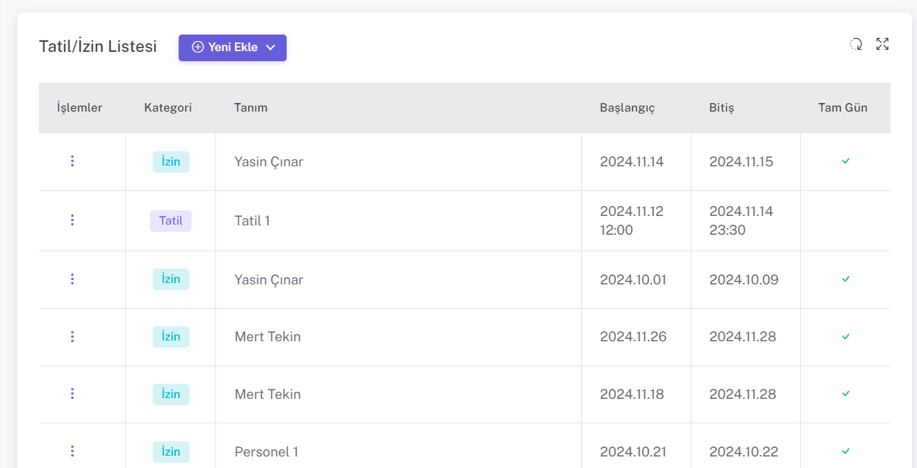Click the Tatil category badge

pyautogui.click(x=171, y=220)
